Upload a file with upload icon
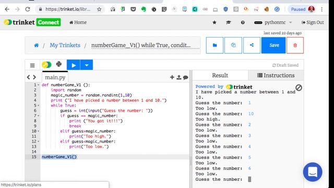This screenshot has height=188, width=334. [x=178, y=77]
